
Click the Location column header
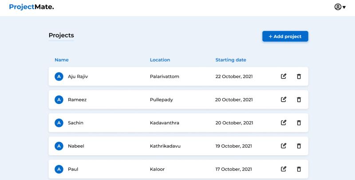click(160, 60)
